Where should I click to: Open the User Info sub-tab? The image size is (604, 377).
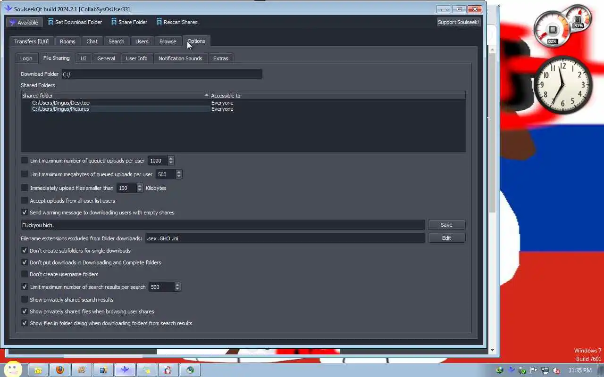click(x=137, y=58)
